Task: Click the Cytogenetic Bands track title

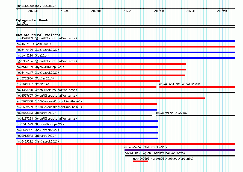Action: click(32, 20)
